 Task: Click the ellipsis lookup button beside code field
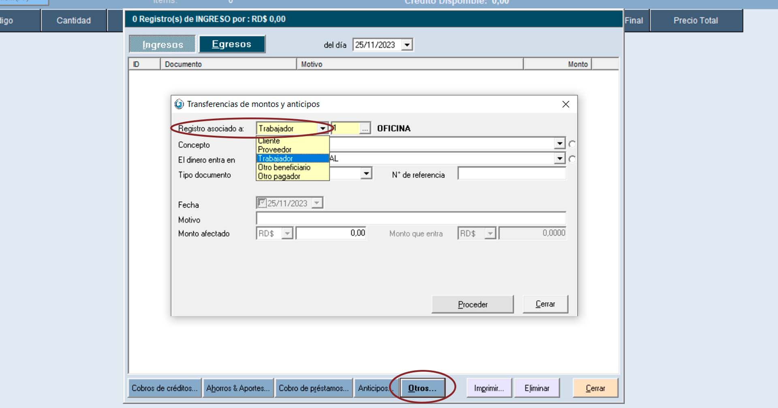365,128
